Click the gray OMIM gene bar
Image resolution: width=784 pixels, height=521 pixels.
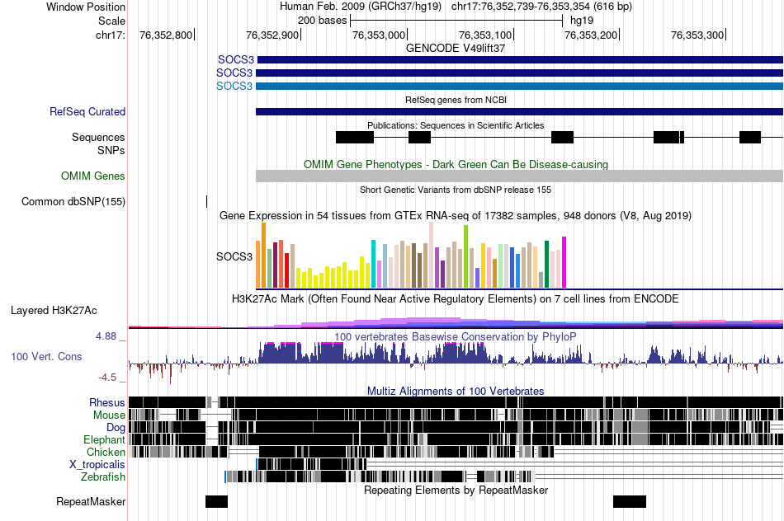519,176
